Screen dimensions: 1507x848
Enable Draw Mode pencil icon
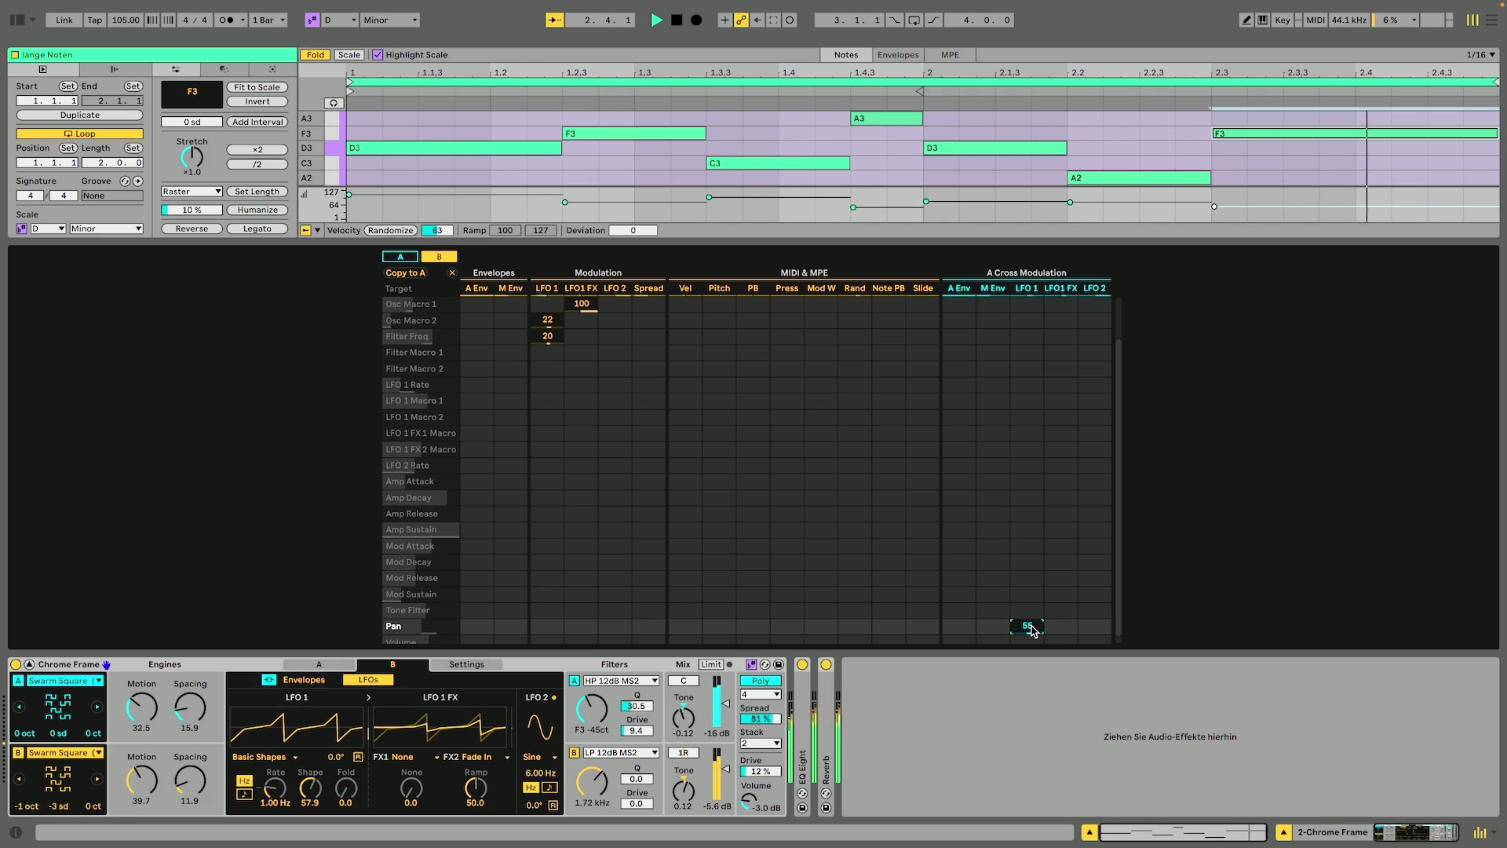click(1246, 20)
